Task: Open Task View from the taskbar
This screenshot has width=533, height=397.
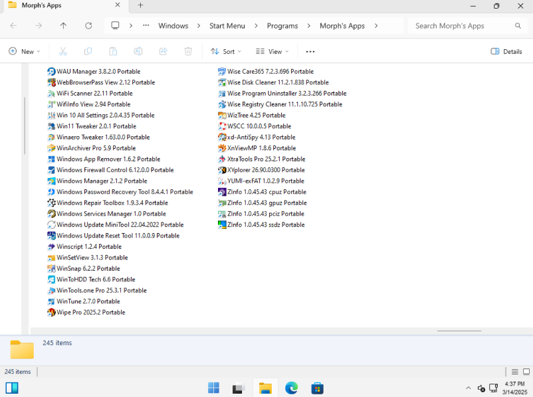Action: 239,388
